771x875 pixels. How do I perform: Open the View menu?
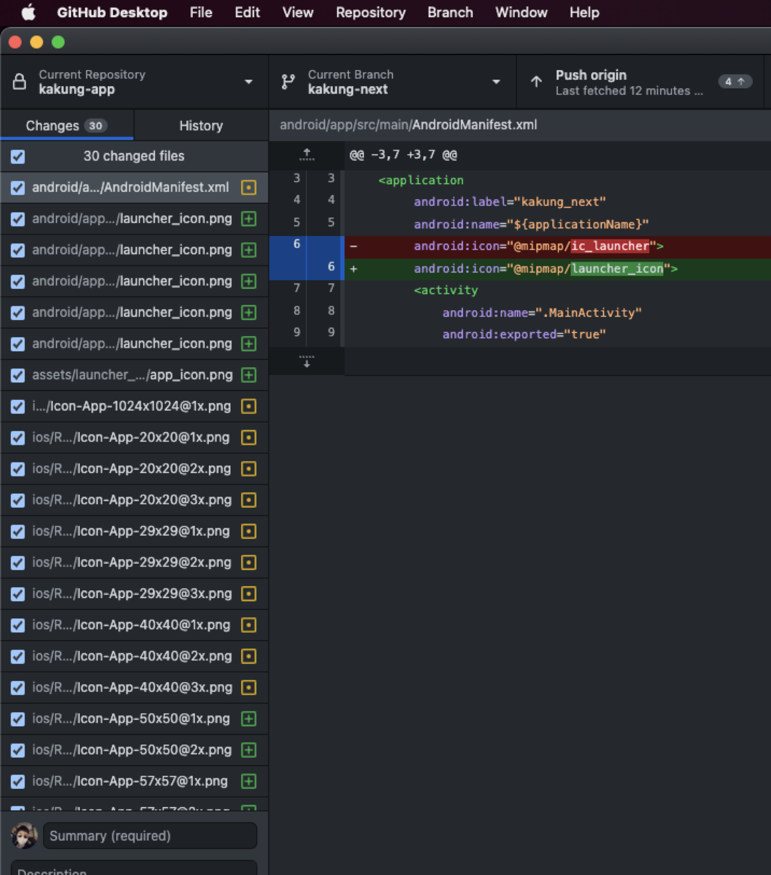coord(298,13)
